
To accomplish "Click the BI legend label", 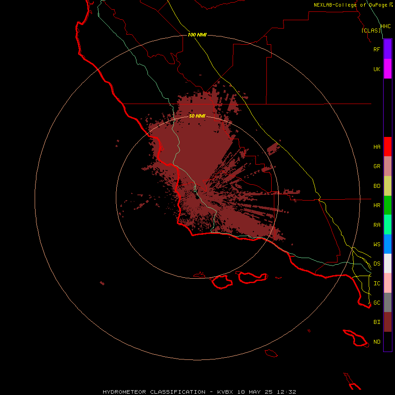I will point(377,322).
